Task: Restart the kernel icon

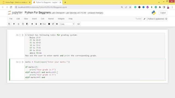Action: point(53,24)
